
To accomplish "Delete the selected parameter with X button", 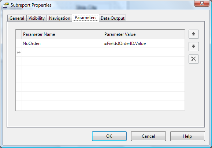I will (194, 59).
